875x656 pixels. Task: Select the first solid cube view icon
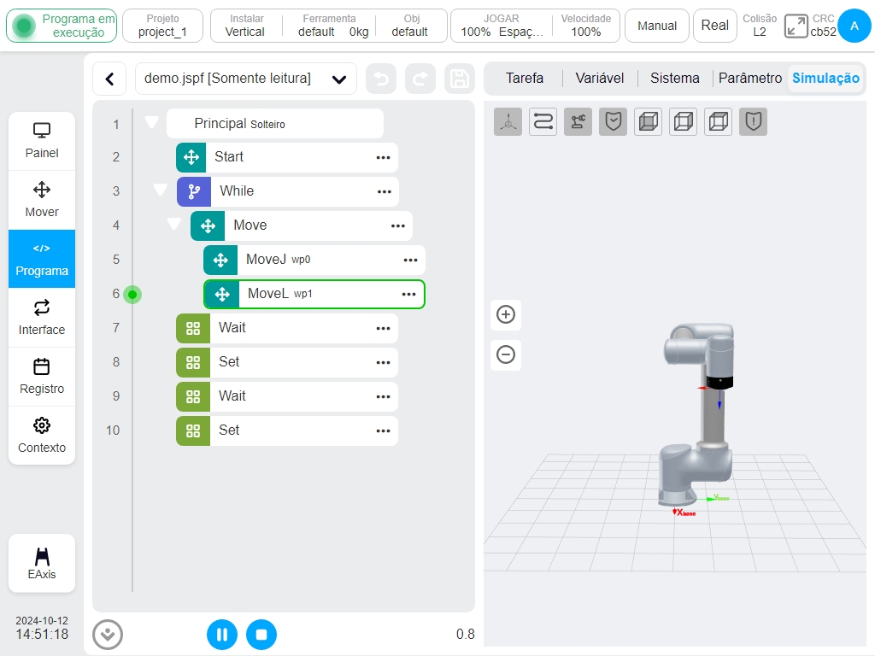[649, 121]
